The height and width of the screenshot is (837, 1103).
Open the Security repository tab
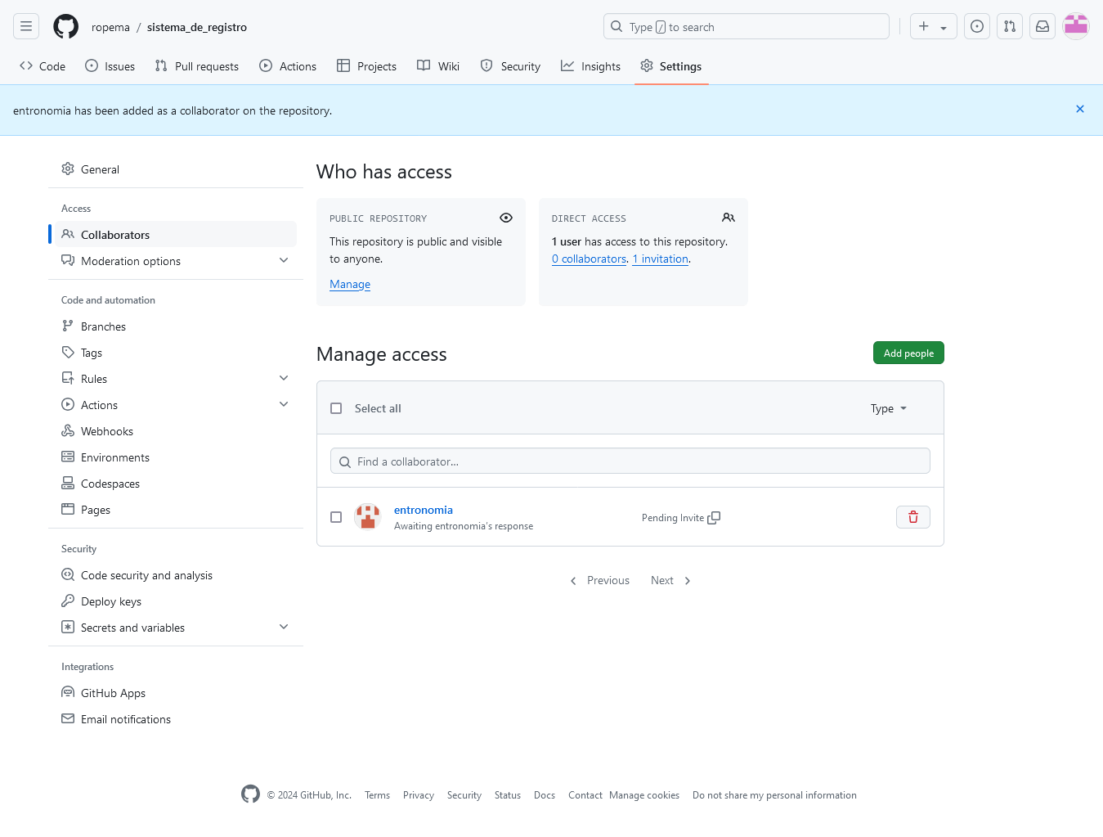510,66
